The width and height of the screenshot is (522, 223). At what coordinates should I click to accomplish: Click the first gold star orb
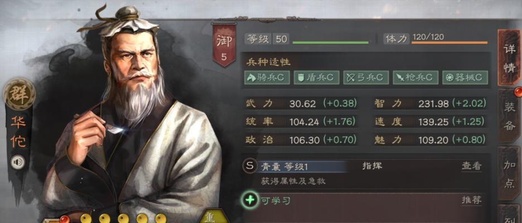(x=86, y=219)
